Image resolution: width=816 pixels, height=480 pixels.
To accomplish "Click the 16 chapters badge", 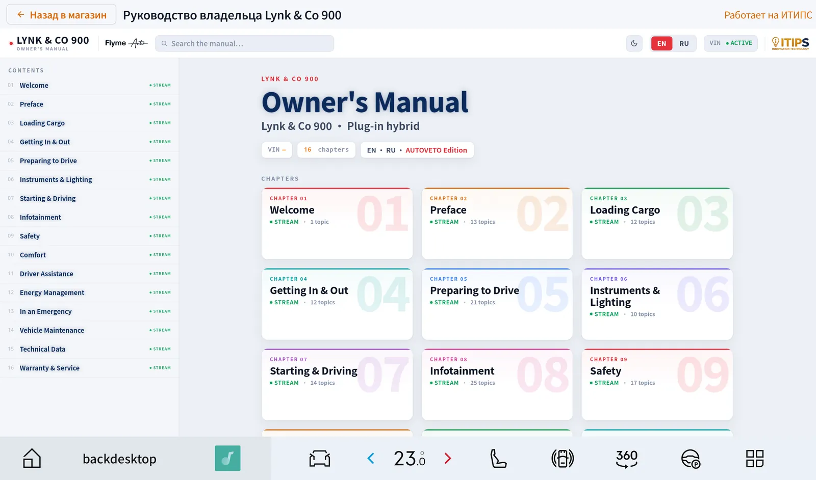I will click(326, 150).
